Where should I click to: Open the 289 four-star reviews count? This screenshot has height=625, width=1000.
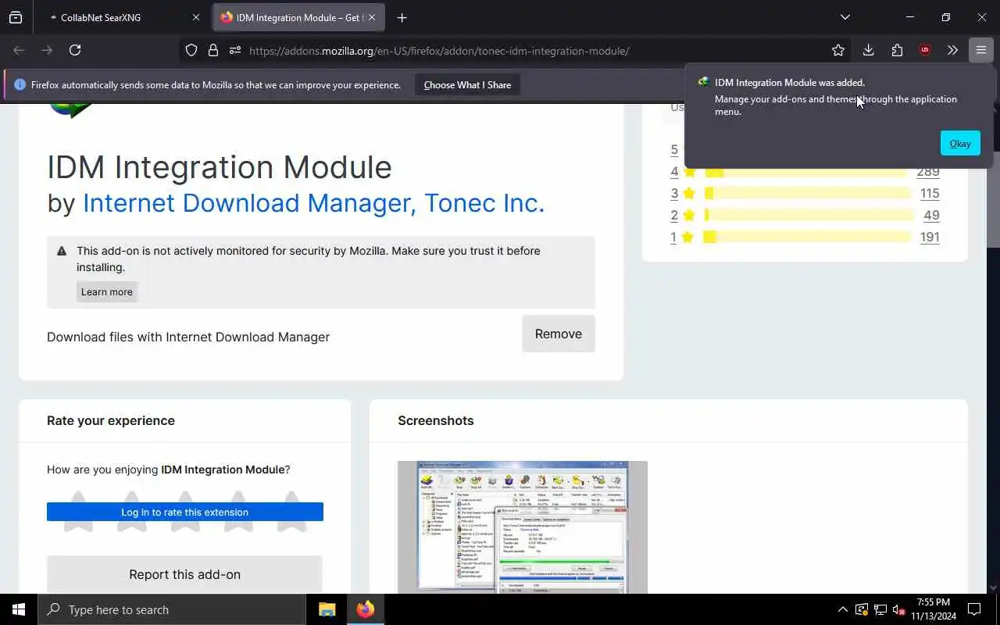tap(928, 171)
